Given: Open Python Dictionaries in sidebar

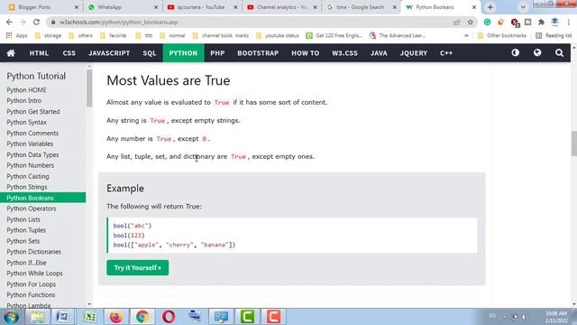Looking at the screenshot, I should 34,252.
